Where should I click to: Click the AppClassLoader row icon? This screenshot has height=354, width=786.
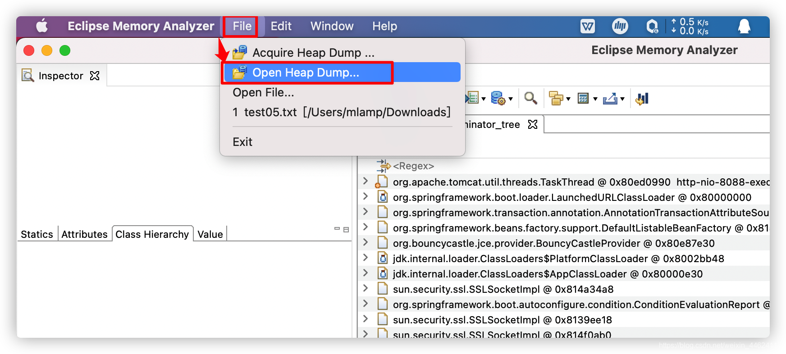(382, 273)
